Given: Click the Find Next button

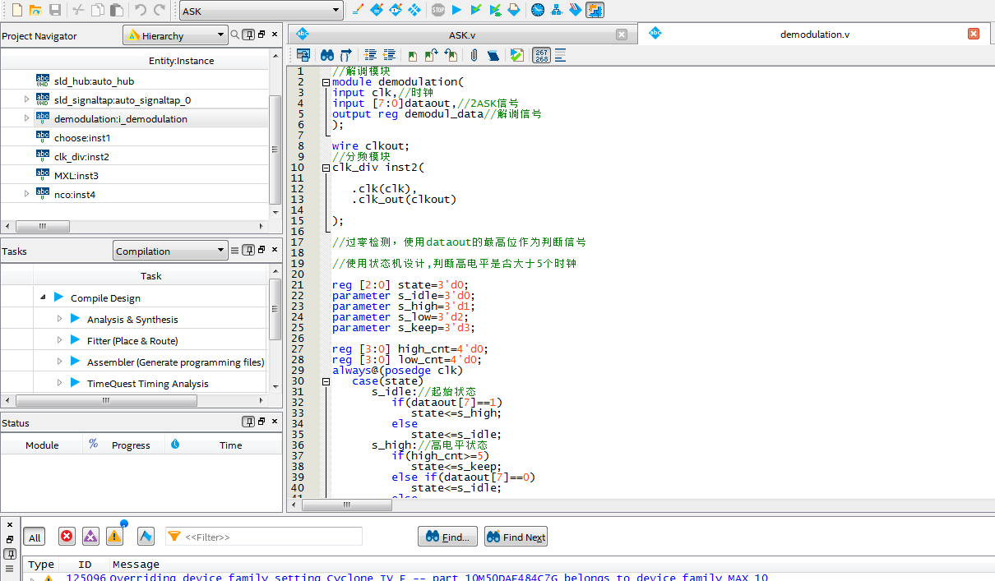Looking at the screenshot, I should point(516,537).
